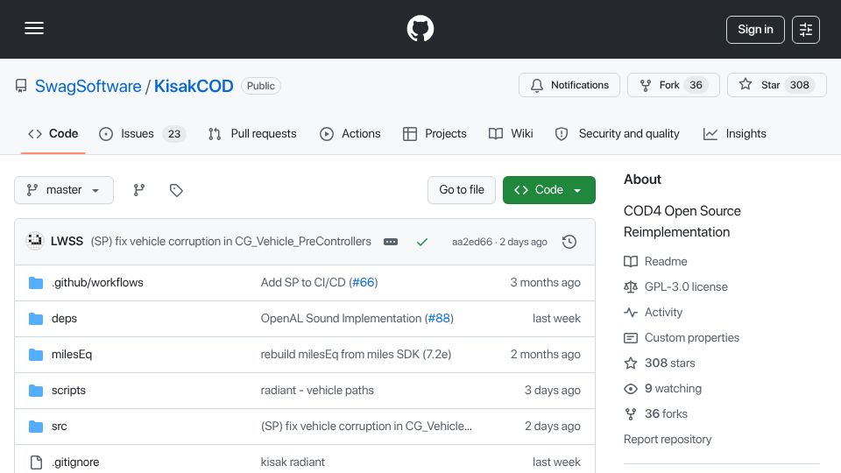
Task: Open latest commit message about vehicle corruption
Action: click(x=231, y=242)
